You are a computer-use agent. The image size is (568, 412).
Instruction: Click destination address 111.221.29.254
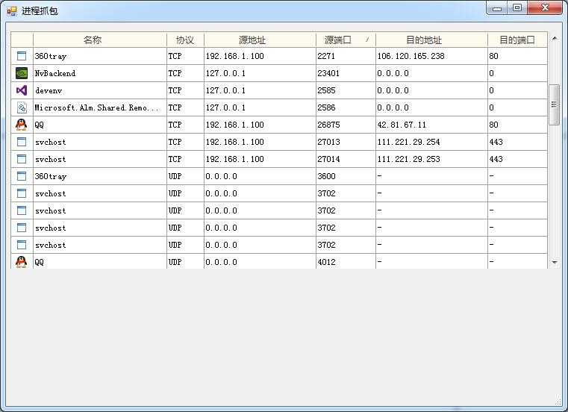pyautogui.click(x=408, y=142)
